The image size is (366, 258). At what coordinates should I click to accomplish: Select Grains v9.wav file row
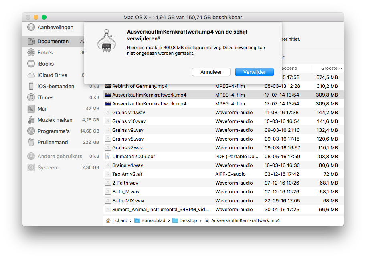pos(223,130)
